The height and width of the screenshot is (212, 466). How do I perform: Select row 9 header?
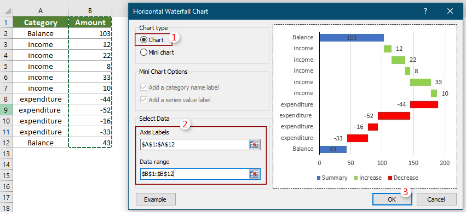point(6,110)
